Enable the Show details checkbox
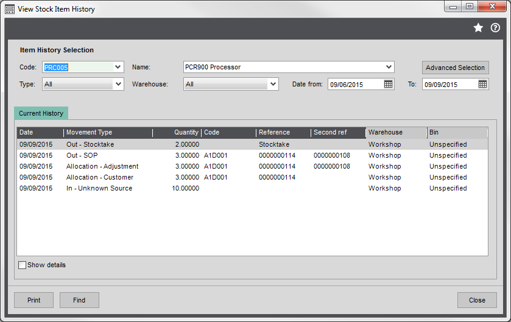The width and height of the screenshot is (511, 322). pos(23,265)
